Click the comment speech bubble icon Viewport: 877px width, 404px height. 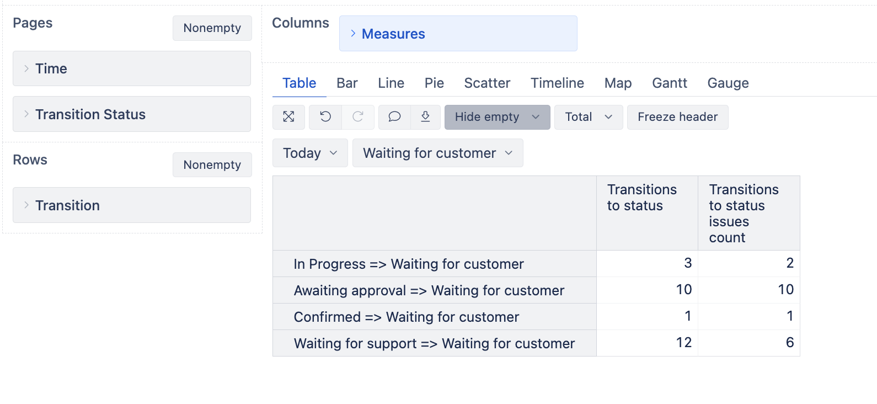click(394, 116)
